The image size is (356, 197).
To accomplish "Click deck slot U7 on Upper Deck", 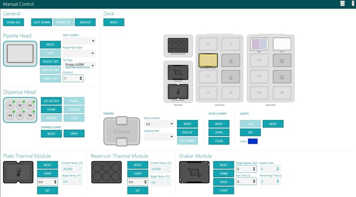I will [282, 76].
